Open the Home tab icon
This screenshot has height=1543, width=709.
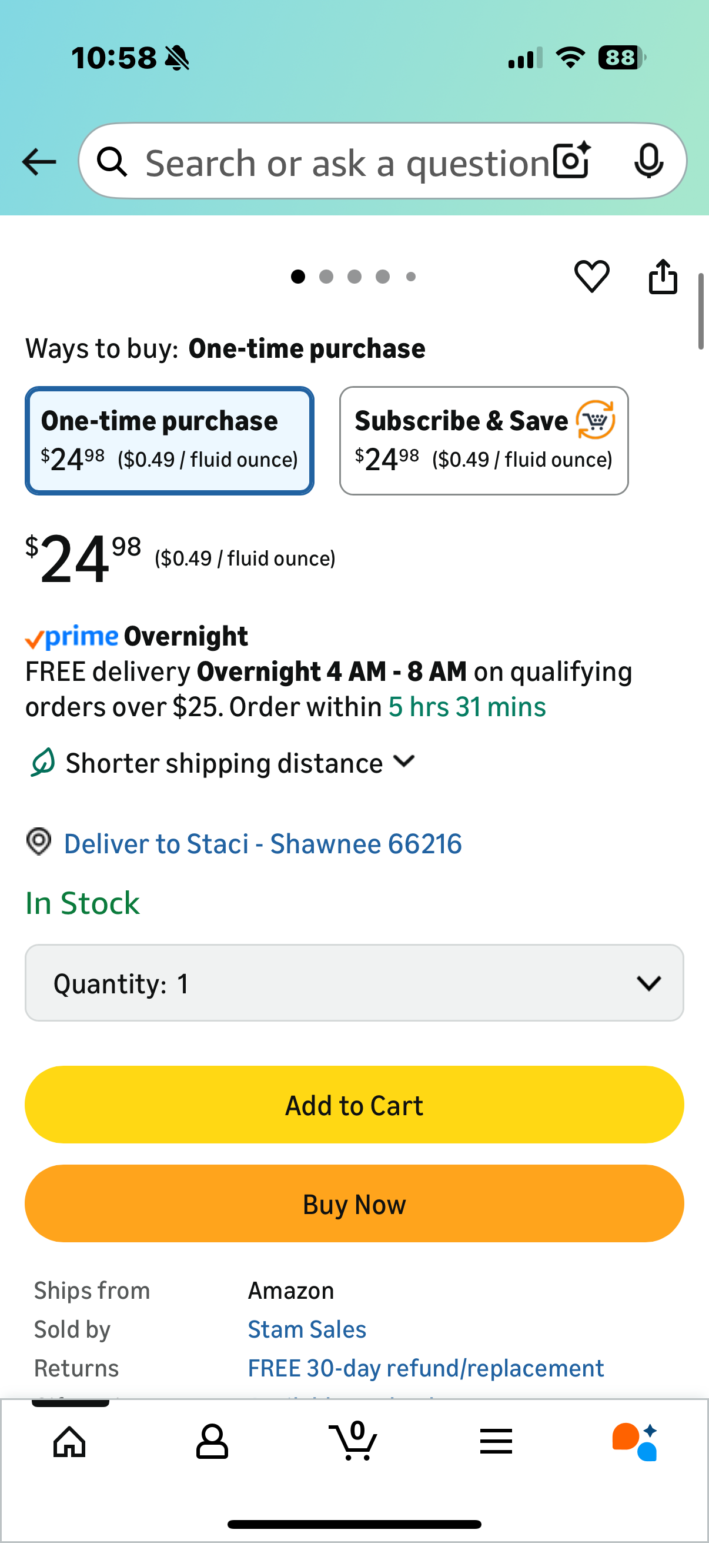(x=69, y=1441)
